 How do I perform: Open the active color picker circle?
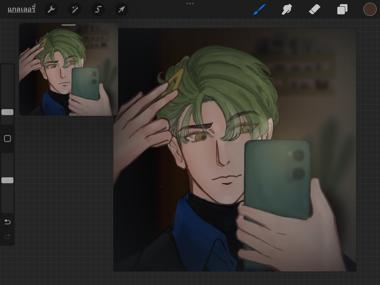370,9
